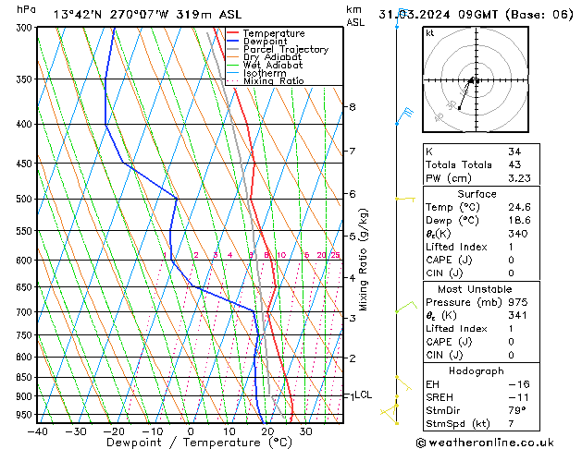Click the gray Parcel Trajectory legend line sample
This screenshot has height=449, width=582.
pos(233,49)
